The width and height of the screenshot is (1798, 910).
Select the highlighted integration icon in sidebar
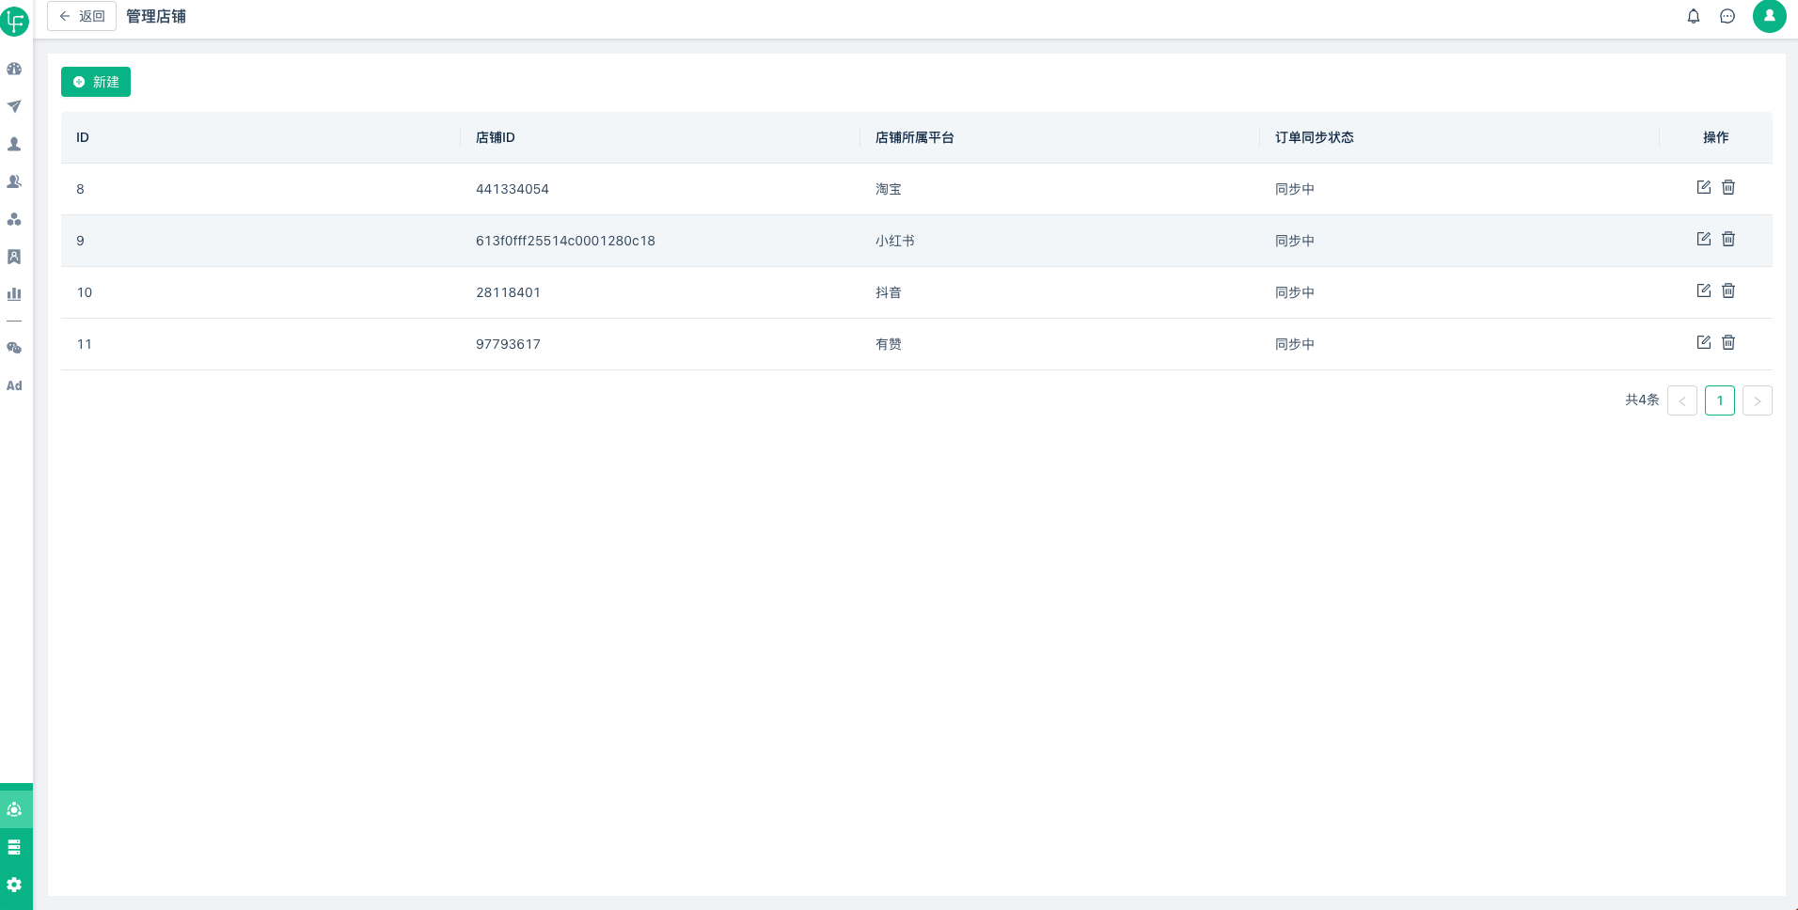[14, 809]
